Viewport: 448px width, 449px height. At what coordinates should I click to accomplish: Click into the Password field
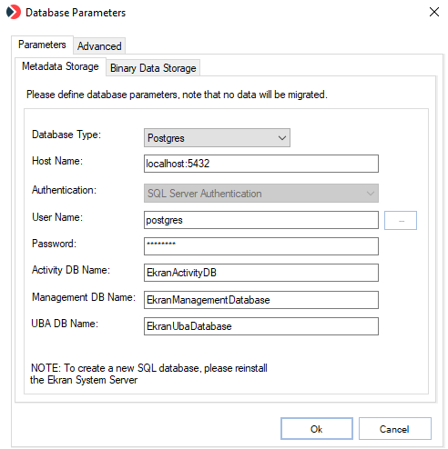click(x=261, y=246)
